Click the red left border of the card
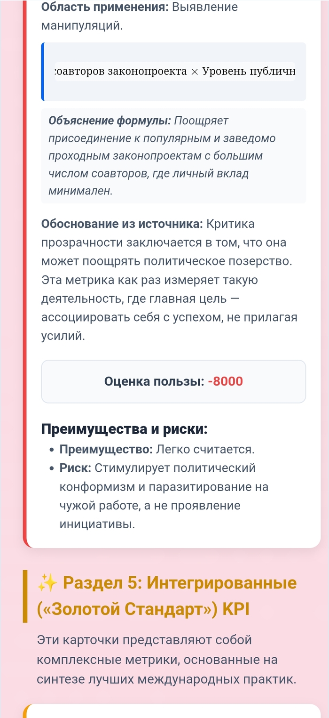This screenshot has height=718, width=329. point(25,282)
